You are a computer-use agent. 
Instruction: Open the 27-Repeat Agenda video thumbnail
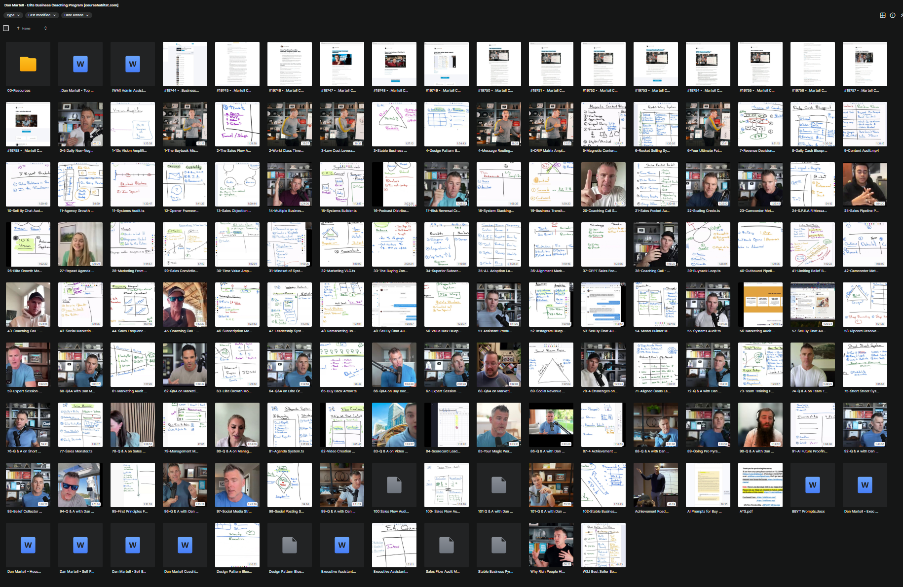click(x=80, y=244)
